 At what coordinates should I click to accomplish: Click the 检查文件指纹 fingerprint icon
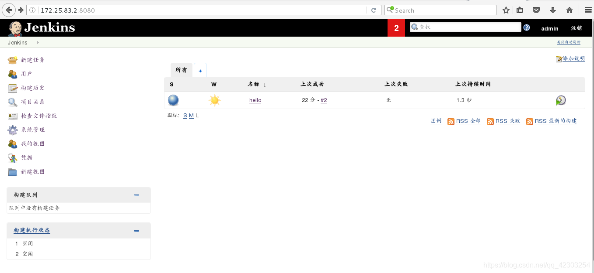(13, 116)
